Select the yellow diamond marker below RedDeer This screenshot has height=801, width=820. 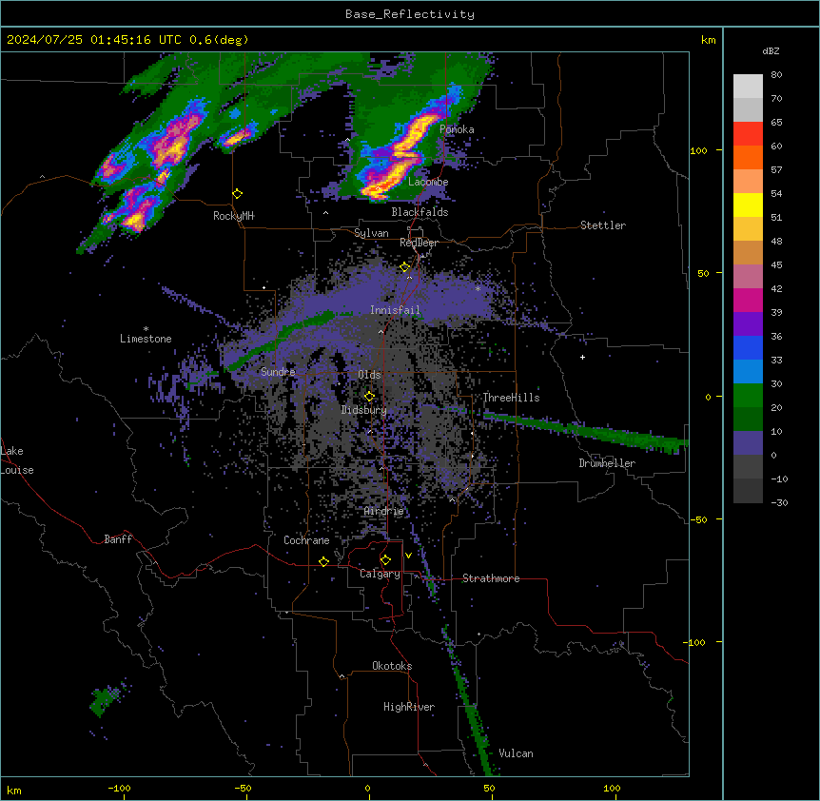point(405,267)
